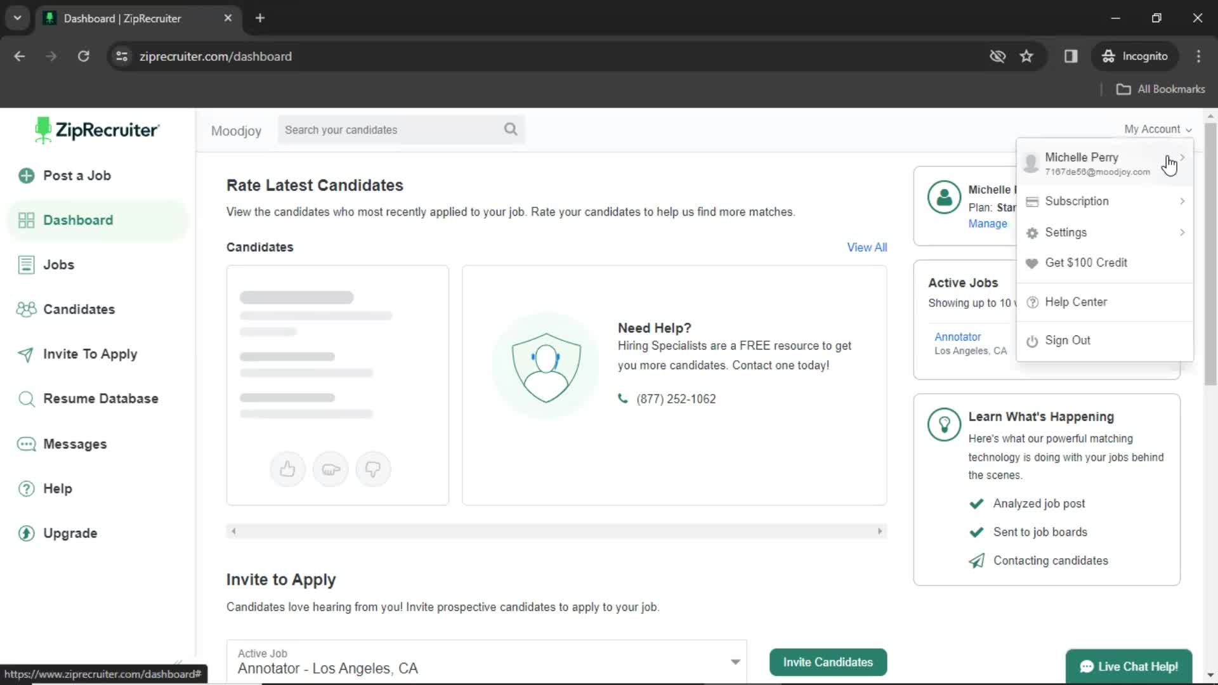The image size is (1218, 685).
Task: Click Invite Candidates button
Action: 827,662
